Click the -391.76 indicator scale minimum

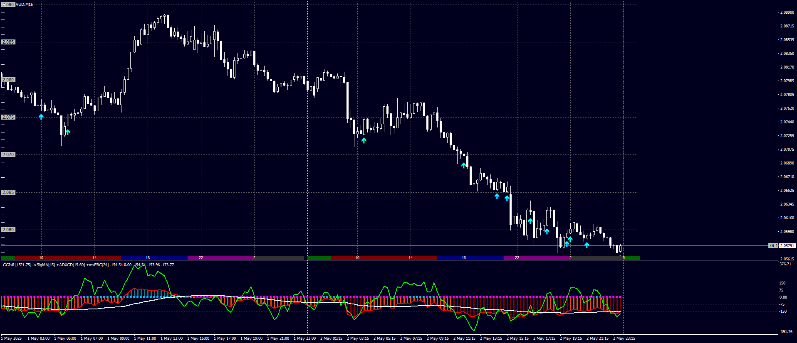coord(786,332)
